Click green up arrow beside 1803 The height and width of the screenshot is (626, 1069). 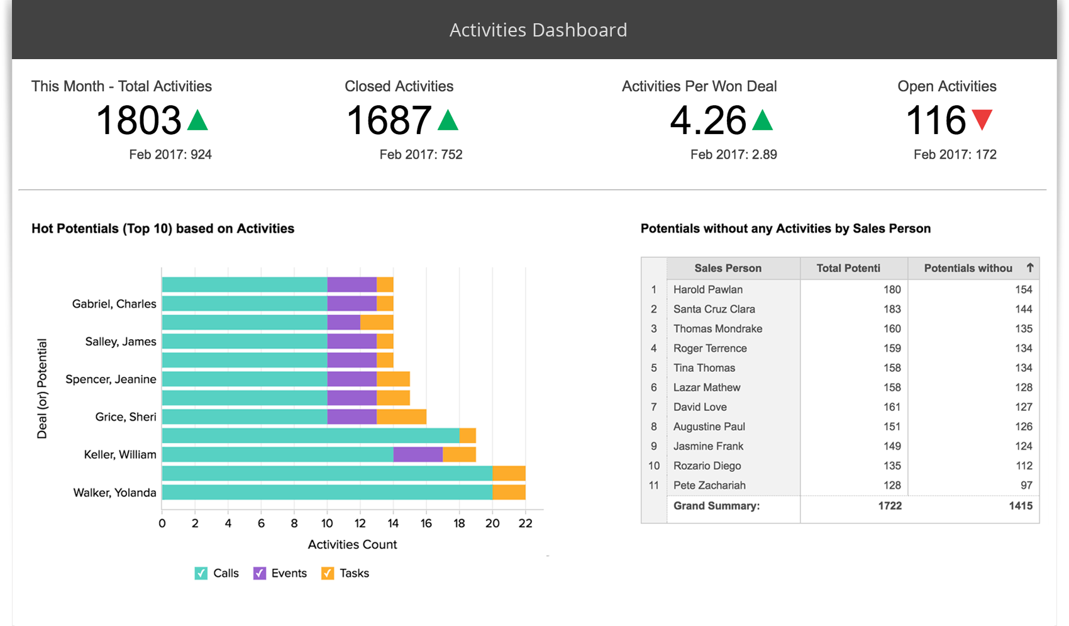pyautogui.click(x=197, y=121)
